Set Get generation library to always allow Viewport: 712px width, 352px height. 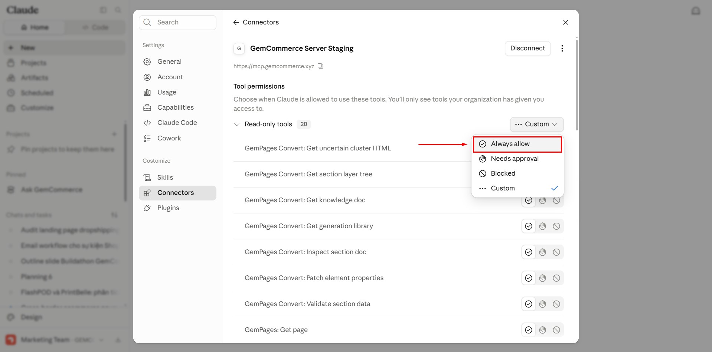click(529, 226)
